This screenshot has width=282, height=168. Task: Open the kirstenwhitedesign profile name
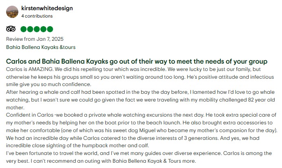click(47, 8)
